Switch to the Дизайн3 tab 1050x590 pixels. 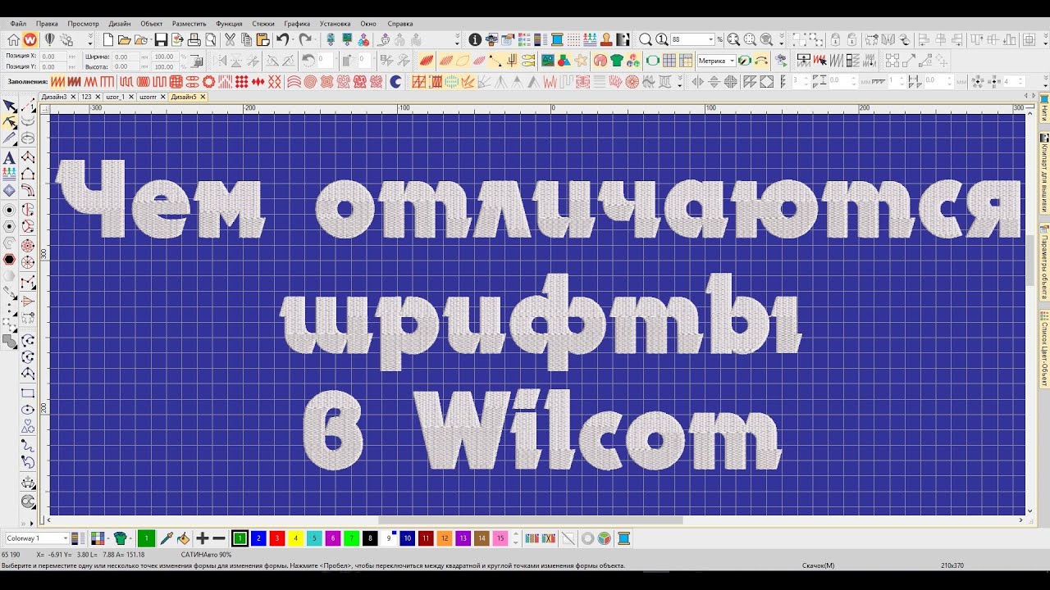[54, 97]
